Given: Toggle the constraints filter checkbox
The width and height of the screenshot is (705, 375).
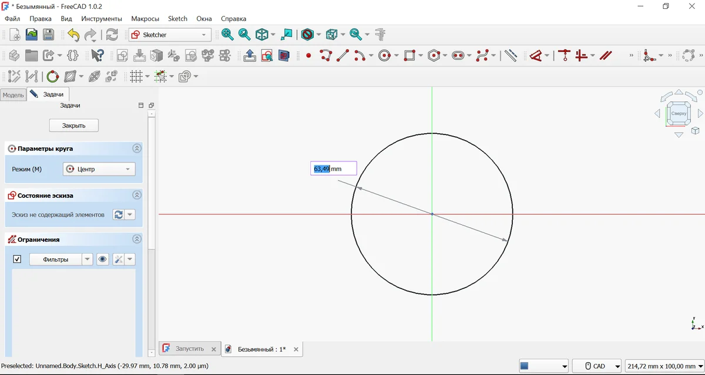Looking at the screenshot, I should [x=17, y=259].
